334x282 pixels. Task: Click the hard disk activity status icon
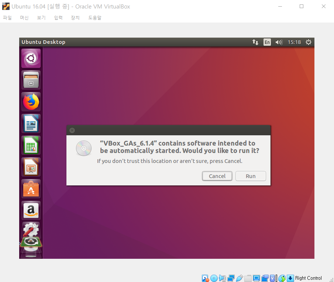(x=205, y=278)
